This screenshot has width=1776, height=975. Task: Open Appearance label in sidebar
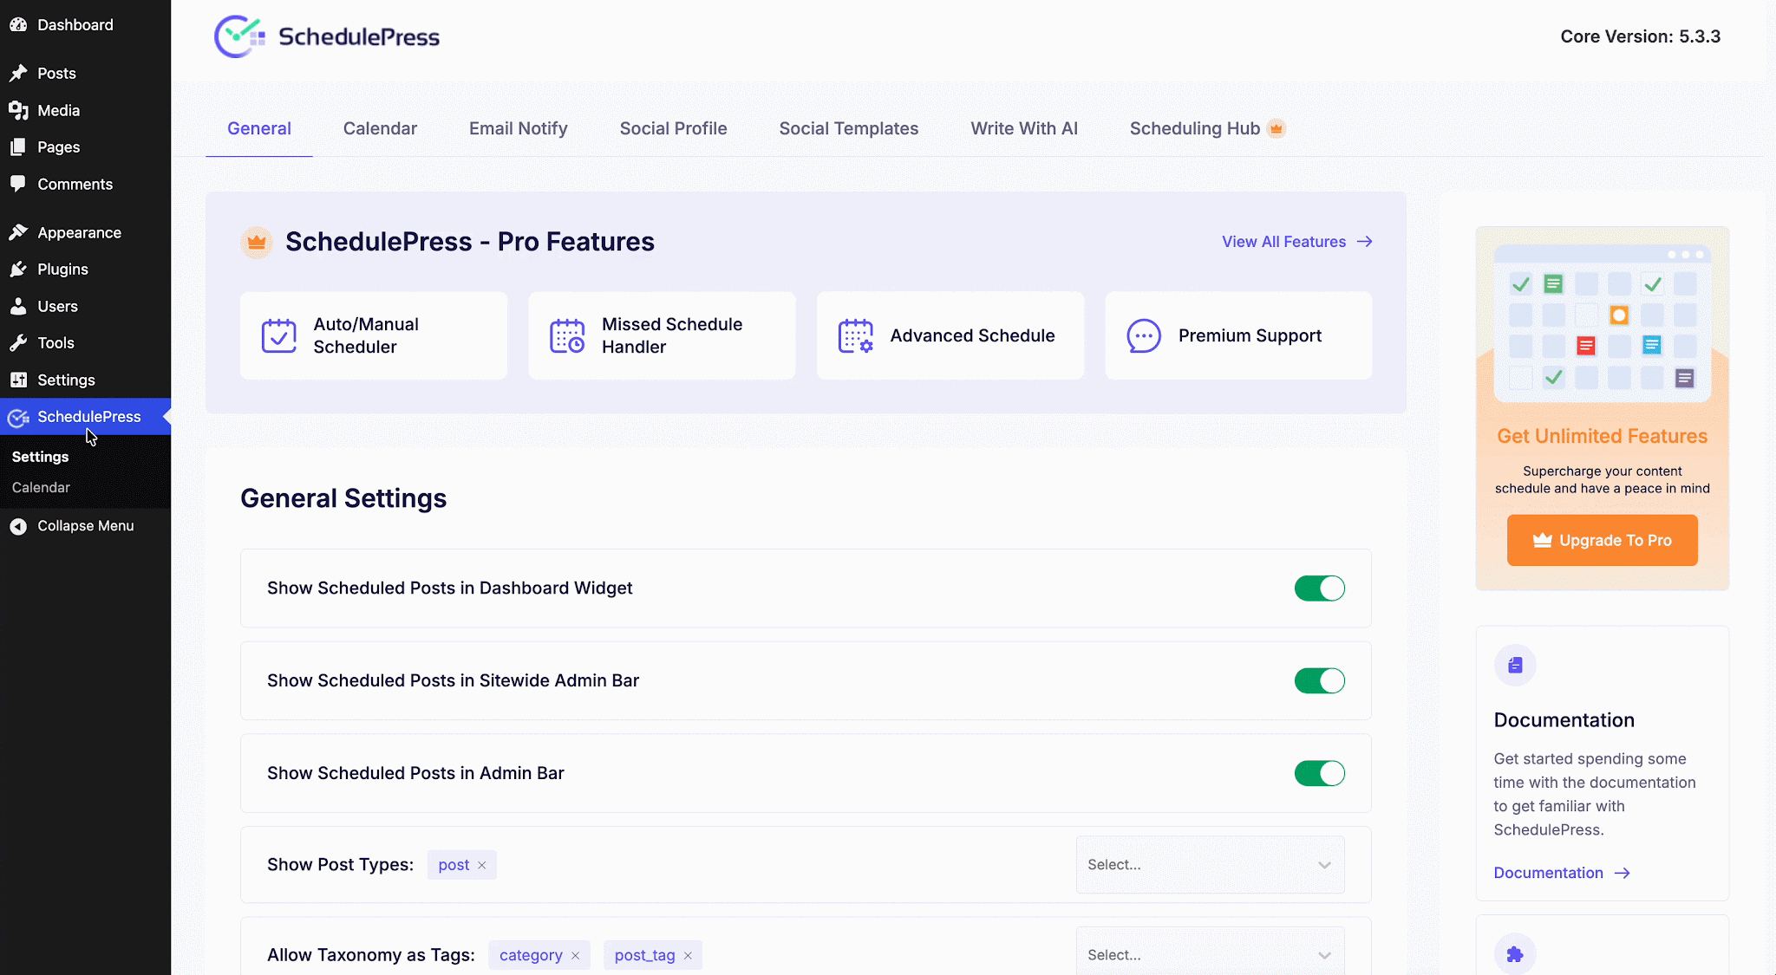79,232
